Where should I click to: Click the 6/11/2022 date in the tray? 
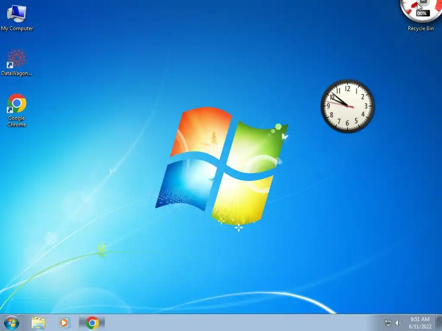pyautogui.click(x=420, y=327)
